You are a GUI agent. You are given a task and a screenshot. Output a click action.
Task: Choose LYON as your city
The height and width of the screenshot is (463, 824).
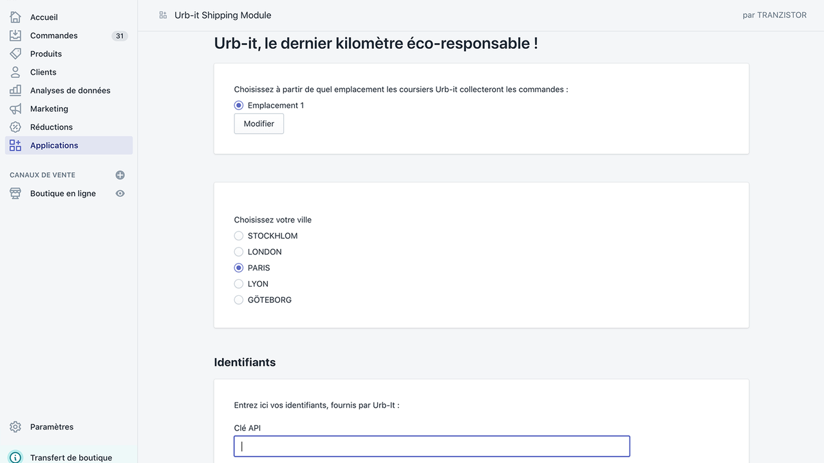tap(239, 284)
